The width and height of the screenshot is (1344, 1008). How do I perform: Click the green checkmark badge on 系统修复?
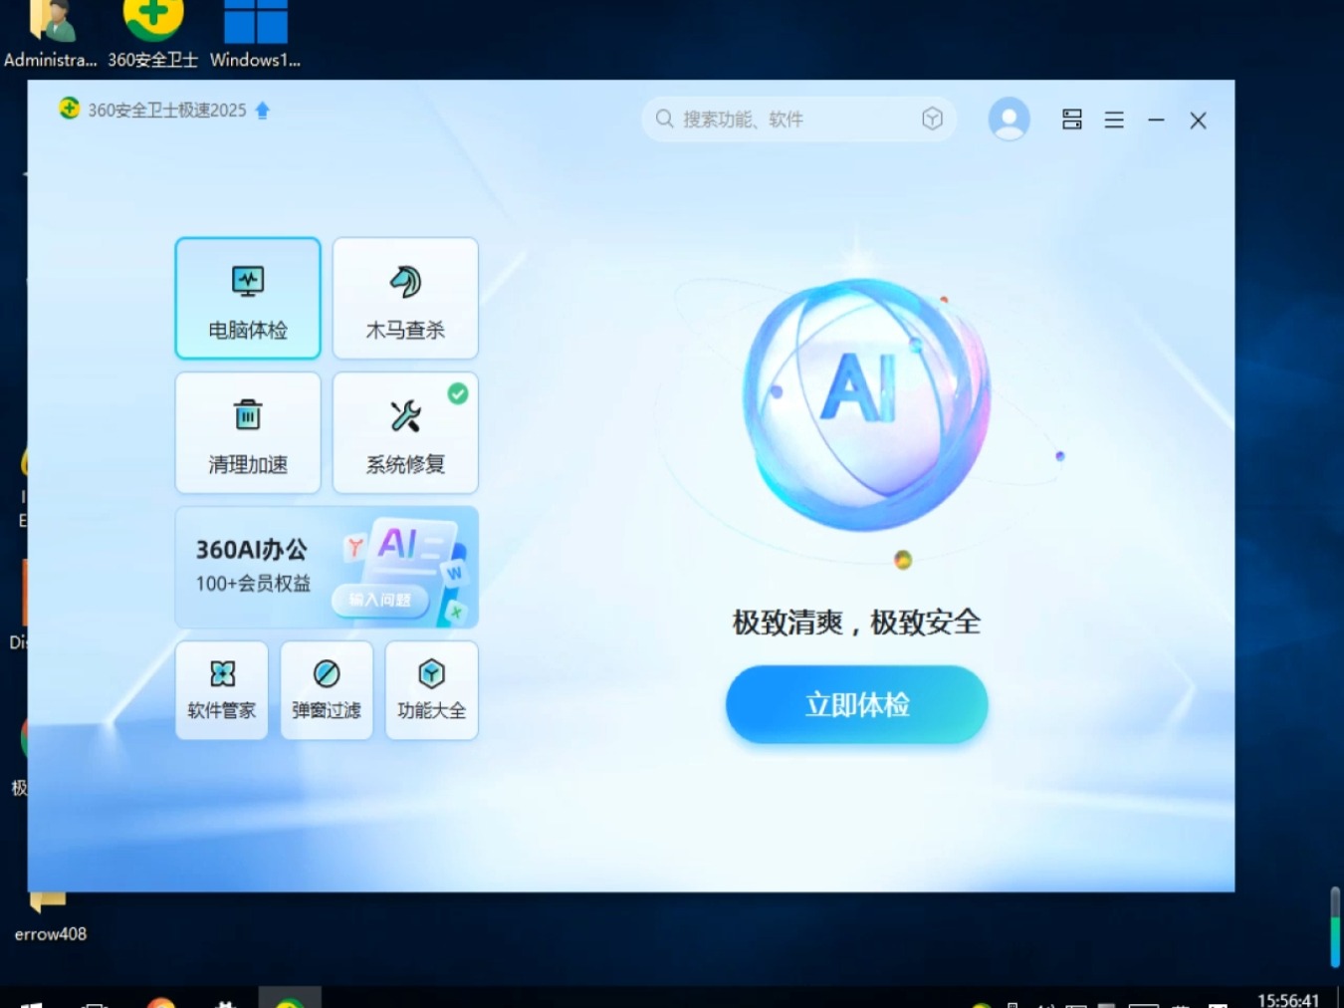coord(458,393)
